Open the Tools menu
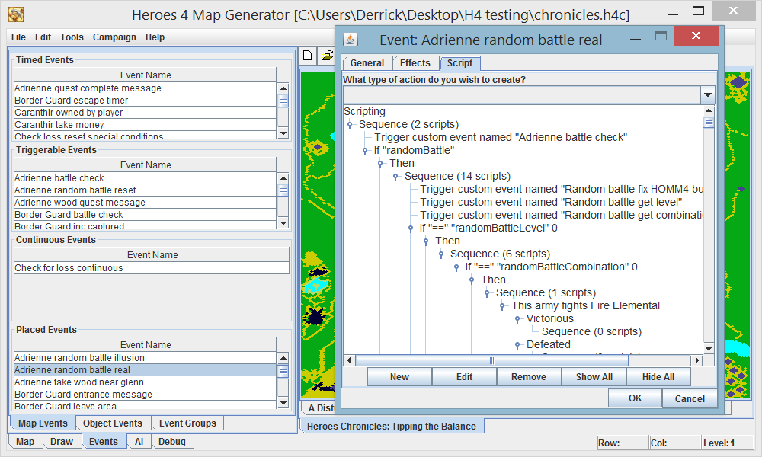762x457 pixels. coord(72,37)
